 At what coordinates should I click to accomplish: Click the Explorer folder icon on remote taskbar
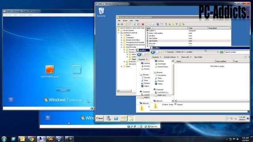tap(131, 118)
